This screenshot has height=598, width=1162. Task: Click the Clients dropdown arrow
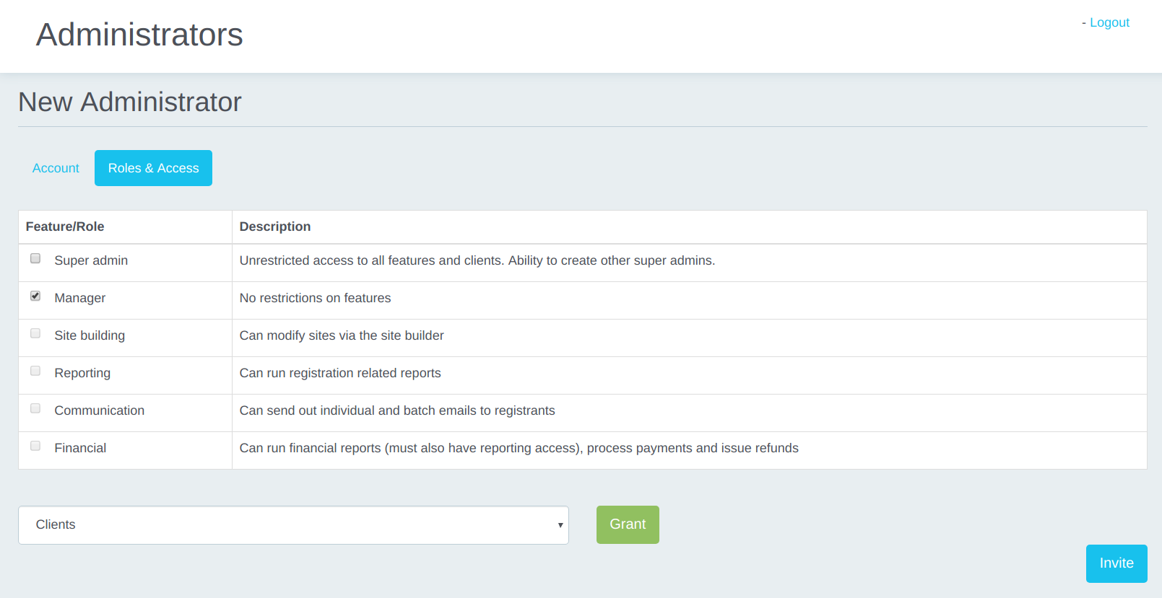[x=560, y=525]
